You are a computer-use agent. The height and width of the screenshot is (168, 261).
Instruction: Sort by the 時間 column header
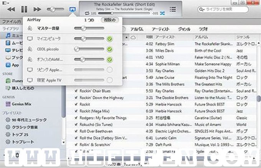[149, 37]
